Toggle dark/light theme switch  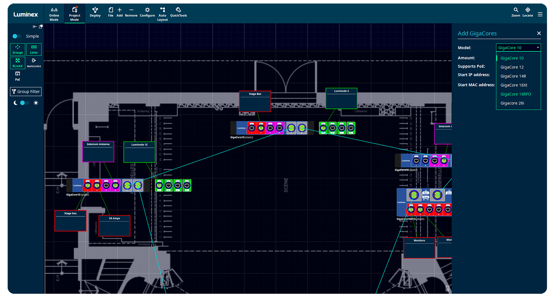(24, 103)
